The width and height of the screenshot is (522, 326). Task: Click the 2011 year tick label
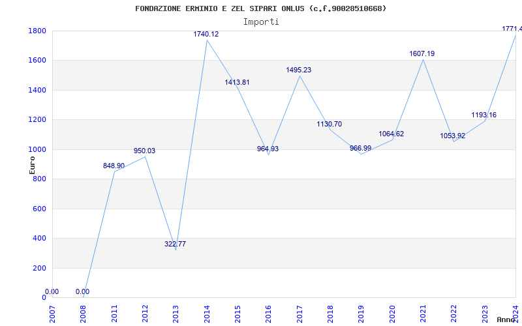(114, 314)
